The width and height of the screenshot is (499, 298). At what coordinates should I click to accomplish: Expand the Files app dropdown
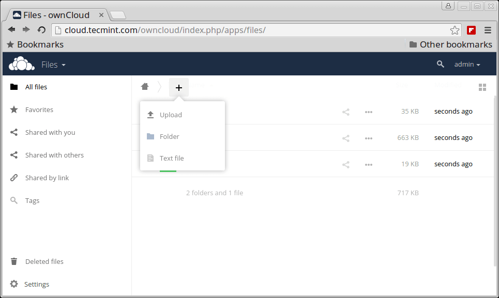point(53,65)
